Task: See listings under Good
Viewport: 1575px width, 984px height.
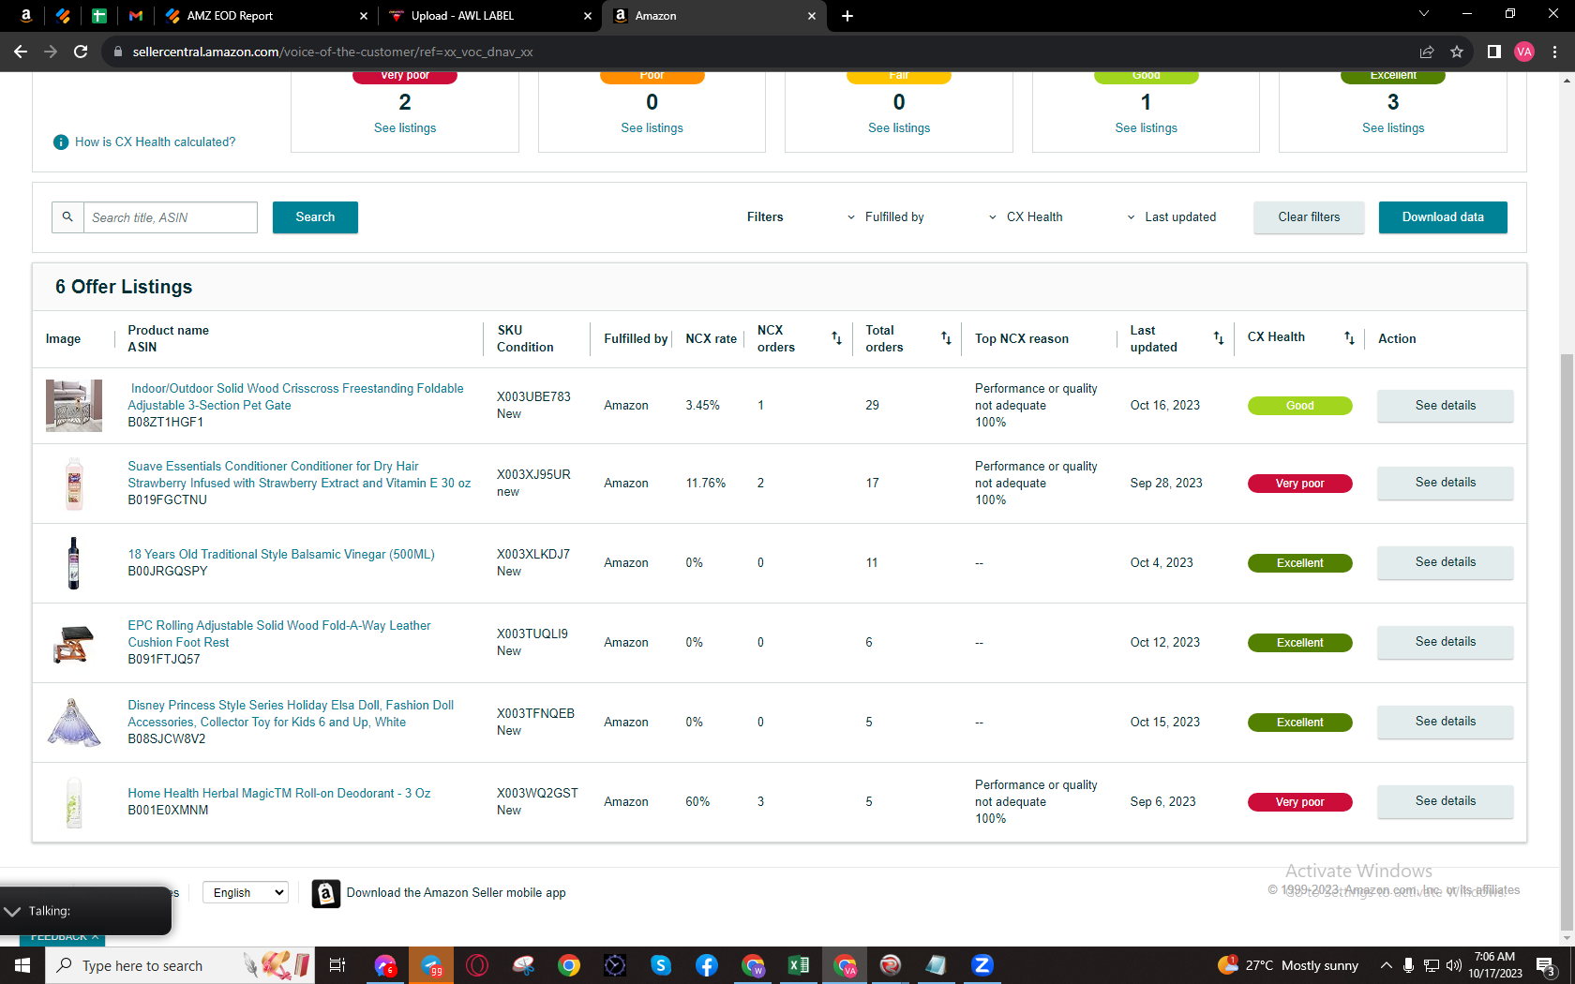Action: coord(1147,128)
